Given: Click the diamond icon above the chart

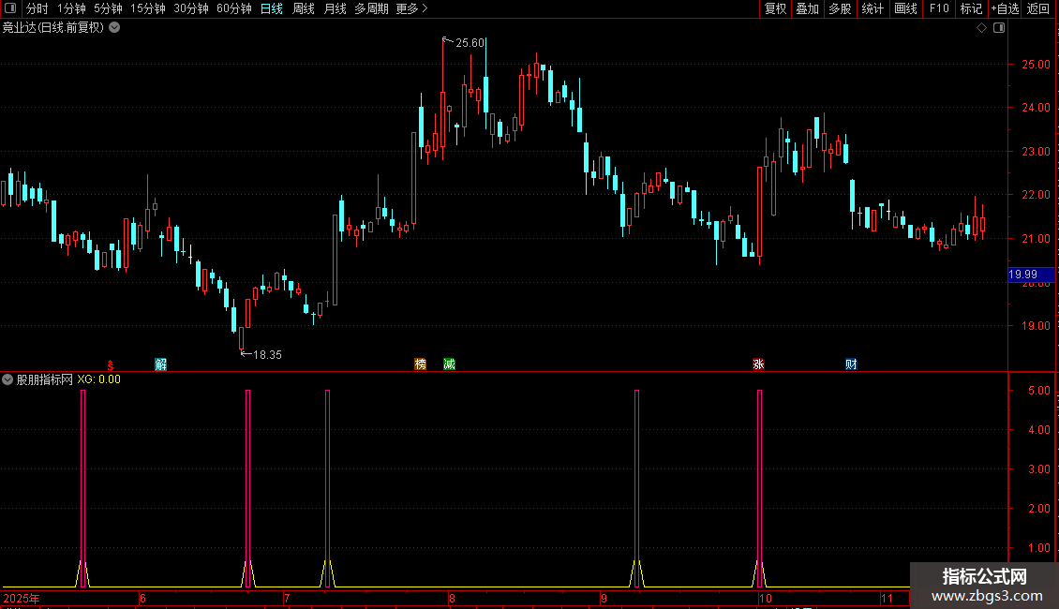Looking at the screenshot, I should [982, 28].
